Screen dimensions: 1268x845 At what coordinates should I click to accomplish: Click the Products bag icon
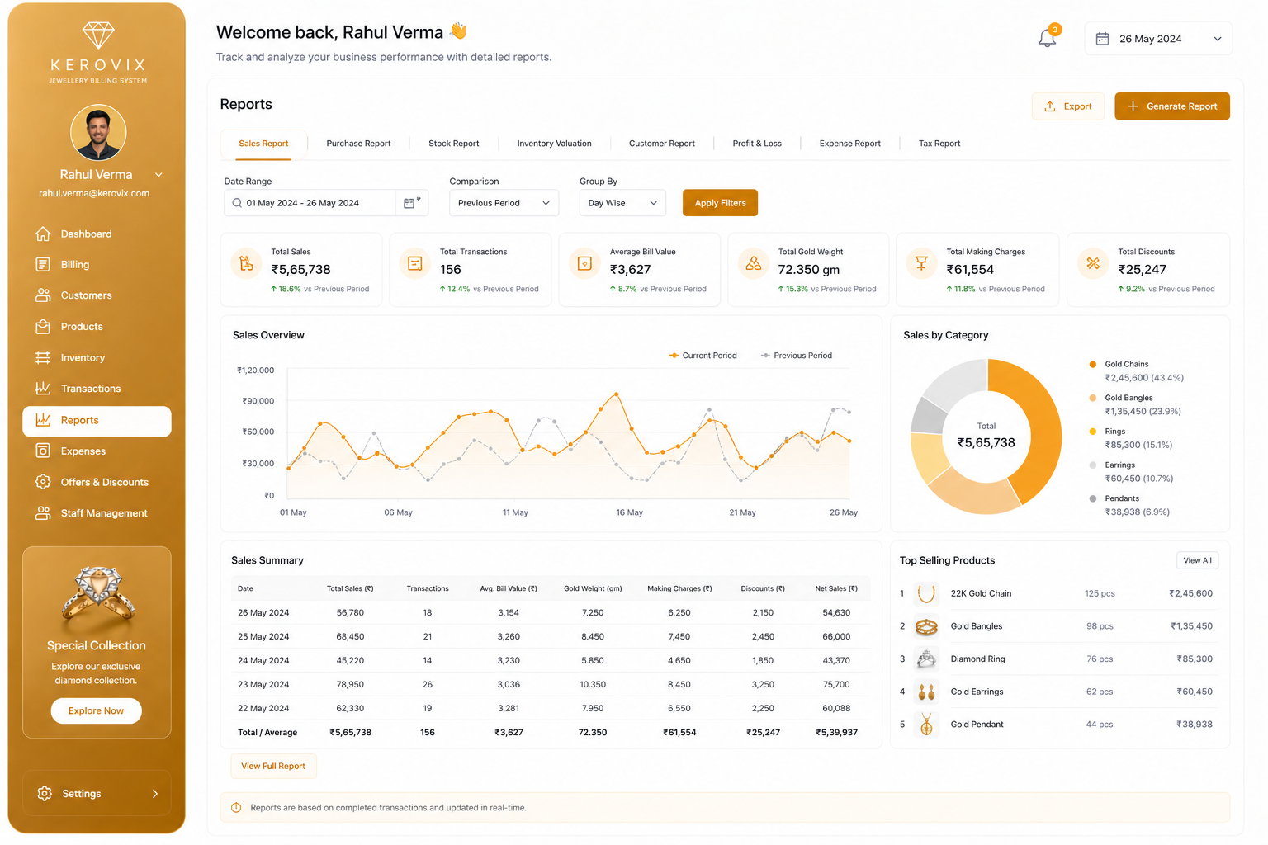pos(43,327)
